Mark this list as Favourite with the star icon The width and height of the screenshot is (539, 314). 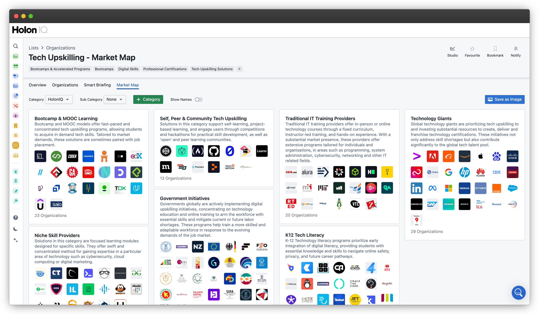(x=472, y=49)
